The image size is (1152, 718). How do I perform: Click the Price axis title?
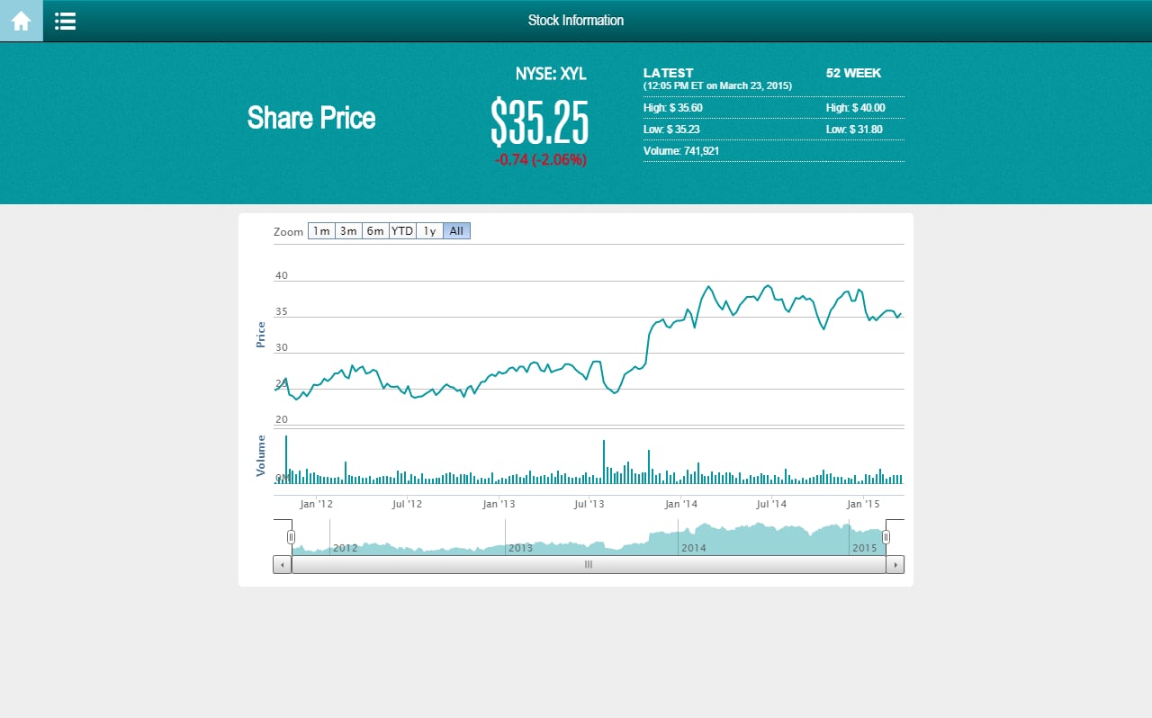(x=261, y=335)
